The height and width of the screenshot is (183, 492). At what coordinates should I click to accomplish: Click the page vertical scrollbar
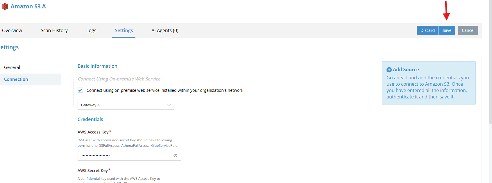click(x=491, y=62)
